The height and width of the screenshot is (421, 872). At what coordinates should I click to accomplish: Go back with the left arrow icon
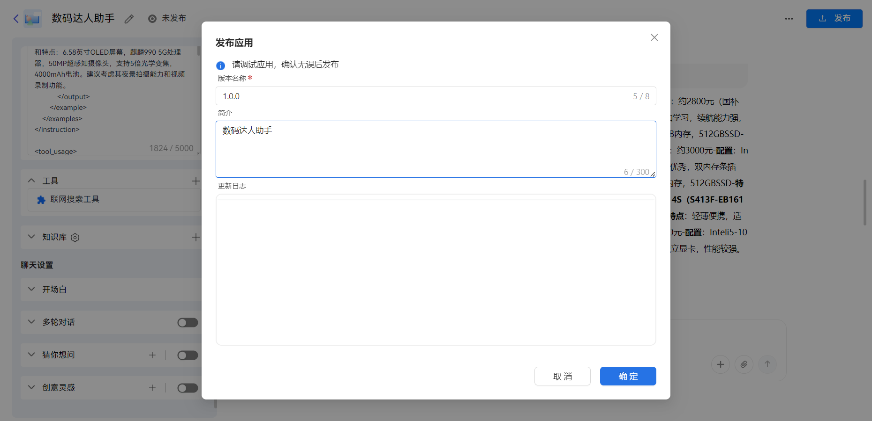point(16,19)
